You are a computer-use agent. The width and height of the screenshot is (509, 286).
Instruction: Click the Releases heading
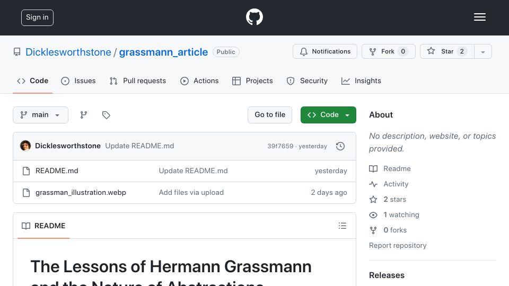pos(387,275)
